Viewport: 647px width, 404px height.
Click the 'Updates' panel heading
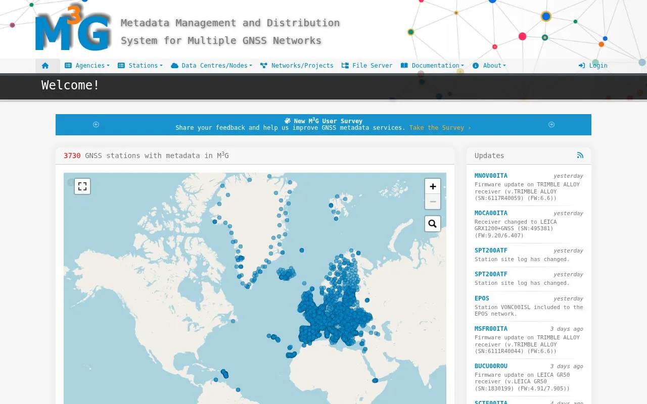489,156
